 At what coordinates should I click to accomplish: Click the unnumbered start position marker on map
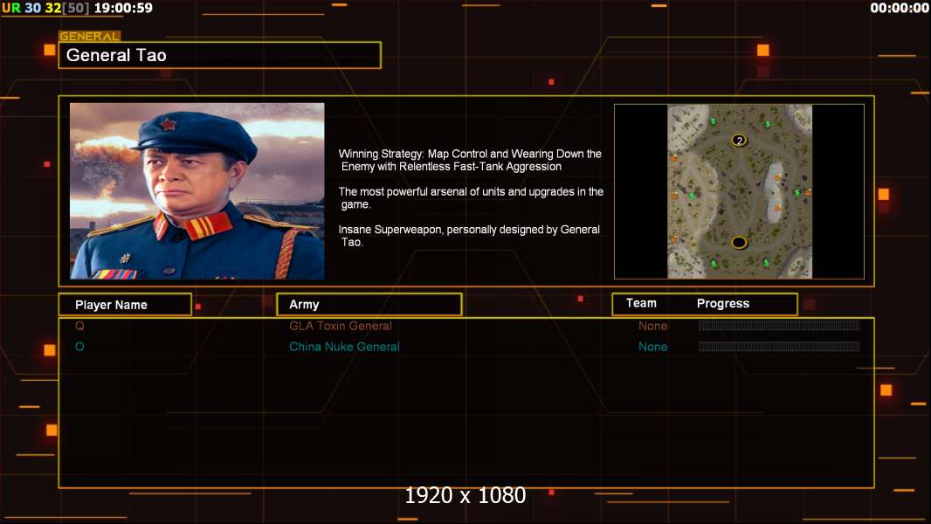739,242
